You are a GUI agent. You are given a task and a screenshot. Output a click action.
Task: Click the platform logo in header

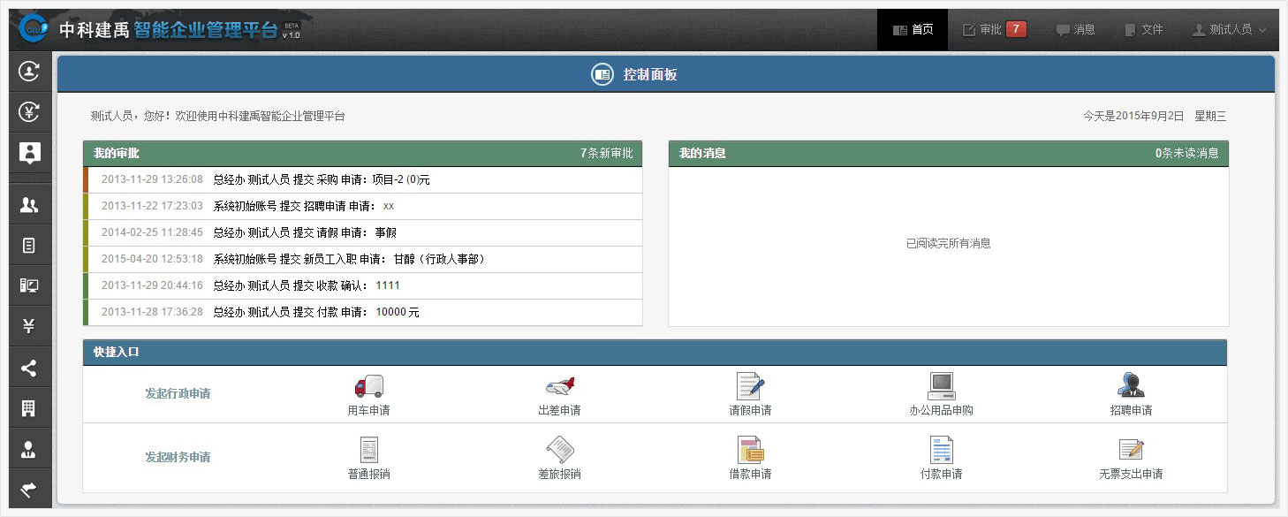(34, 29)
